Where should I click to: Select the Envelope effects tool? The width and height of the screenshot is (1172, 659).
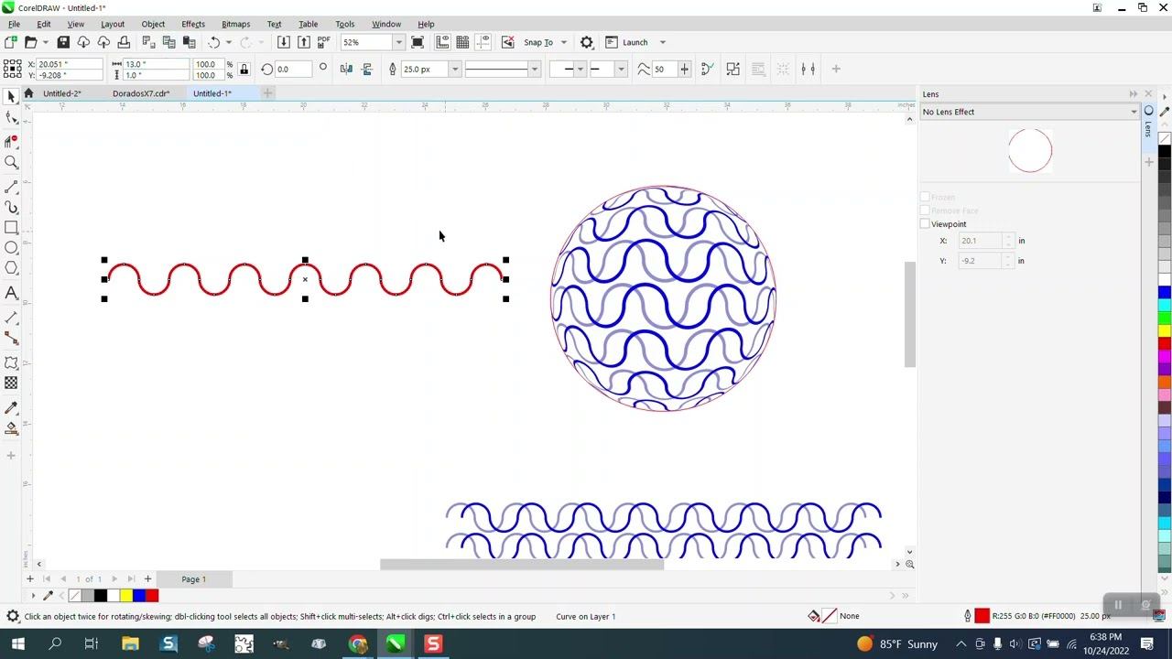[11, 363]
